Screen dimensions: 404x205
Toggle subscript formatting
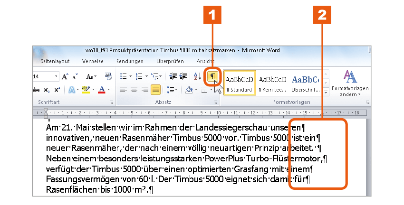pyautogui.click(x=47, y=90)
